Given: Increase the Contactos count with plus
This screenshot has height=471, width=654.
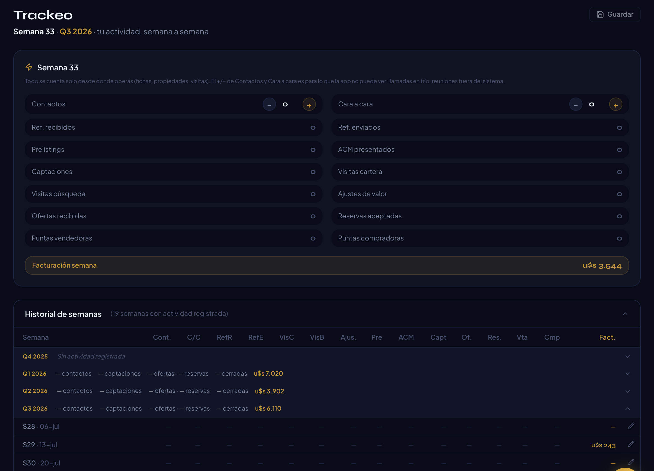Looking at the screenshot, I should [309, 104].
